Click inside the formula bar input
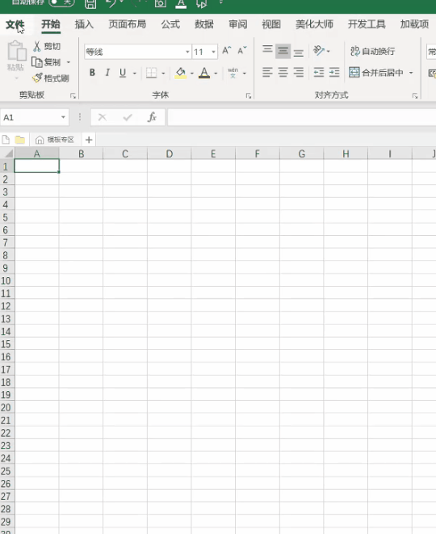Screen dimensions: 436x534 (301, 117)
